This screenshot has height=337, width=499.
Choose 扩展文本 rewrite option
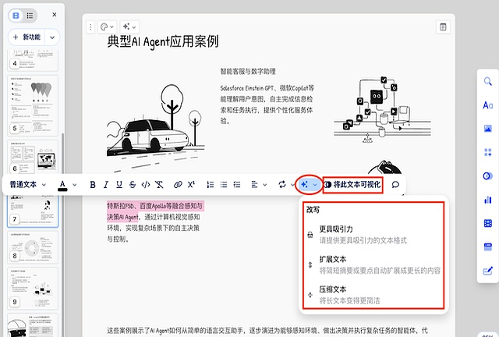(x=373, y=264)
